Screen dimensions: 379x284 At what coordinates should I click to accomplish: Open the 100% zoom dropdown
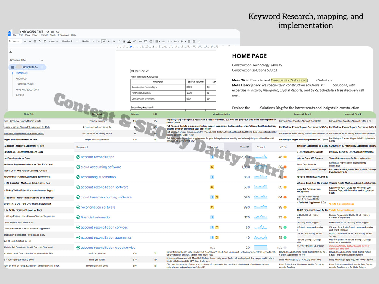53,41
